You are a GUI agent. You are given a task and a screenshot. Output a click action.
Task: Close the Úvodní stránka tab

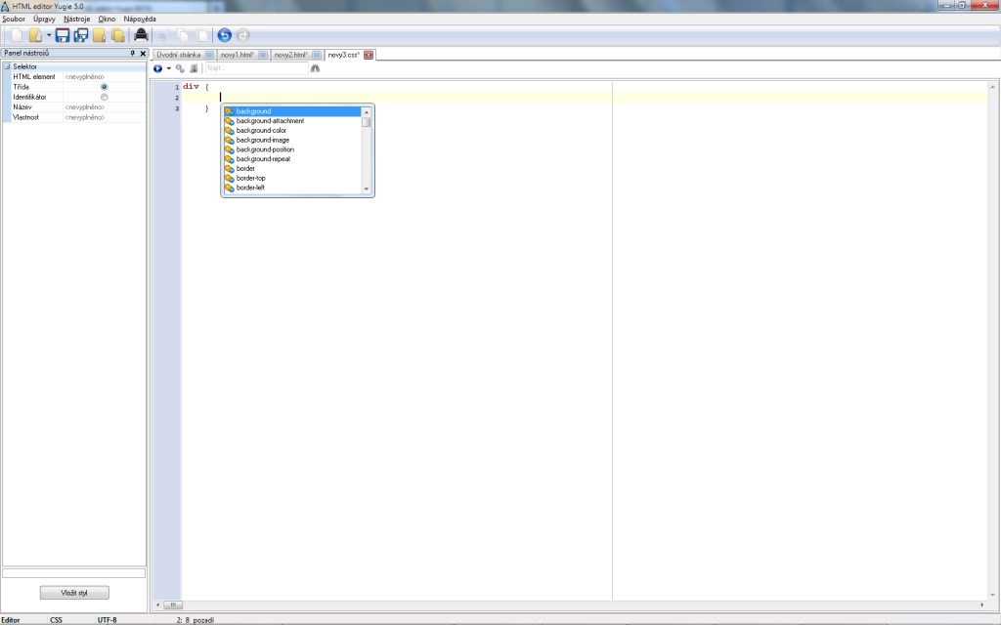[x=209, y=56]
